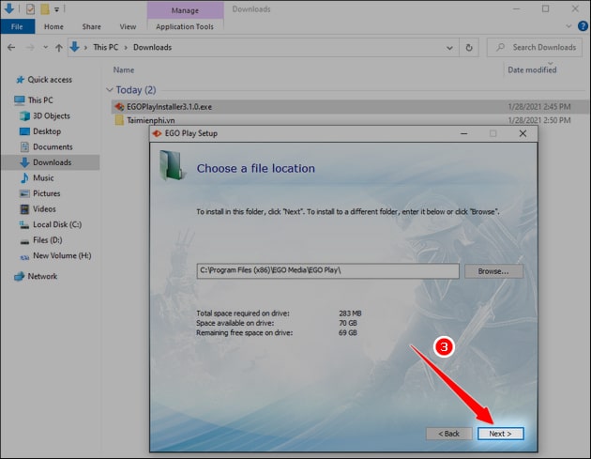591x459 pixels.
Task: Click the Explorer back arrow
Action: [x=11, y=48]
